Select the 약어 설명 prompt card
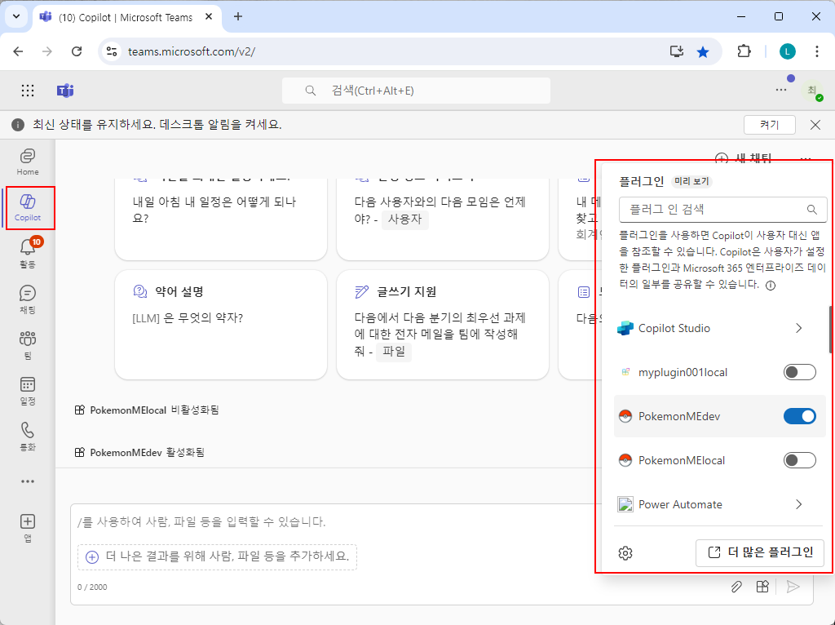The image size is (835, 625). pos(221,325)
